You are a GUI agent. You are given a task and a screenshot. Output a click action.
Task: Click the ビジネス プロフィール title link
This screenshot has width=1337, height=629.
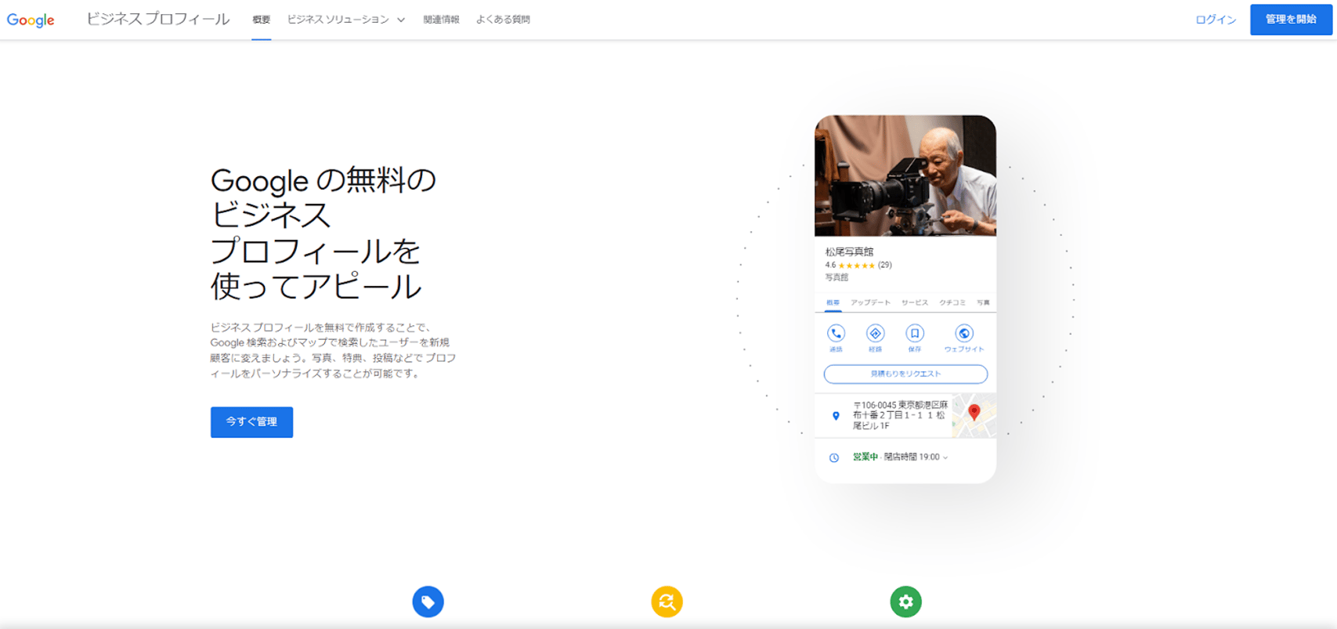157,20
